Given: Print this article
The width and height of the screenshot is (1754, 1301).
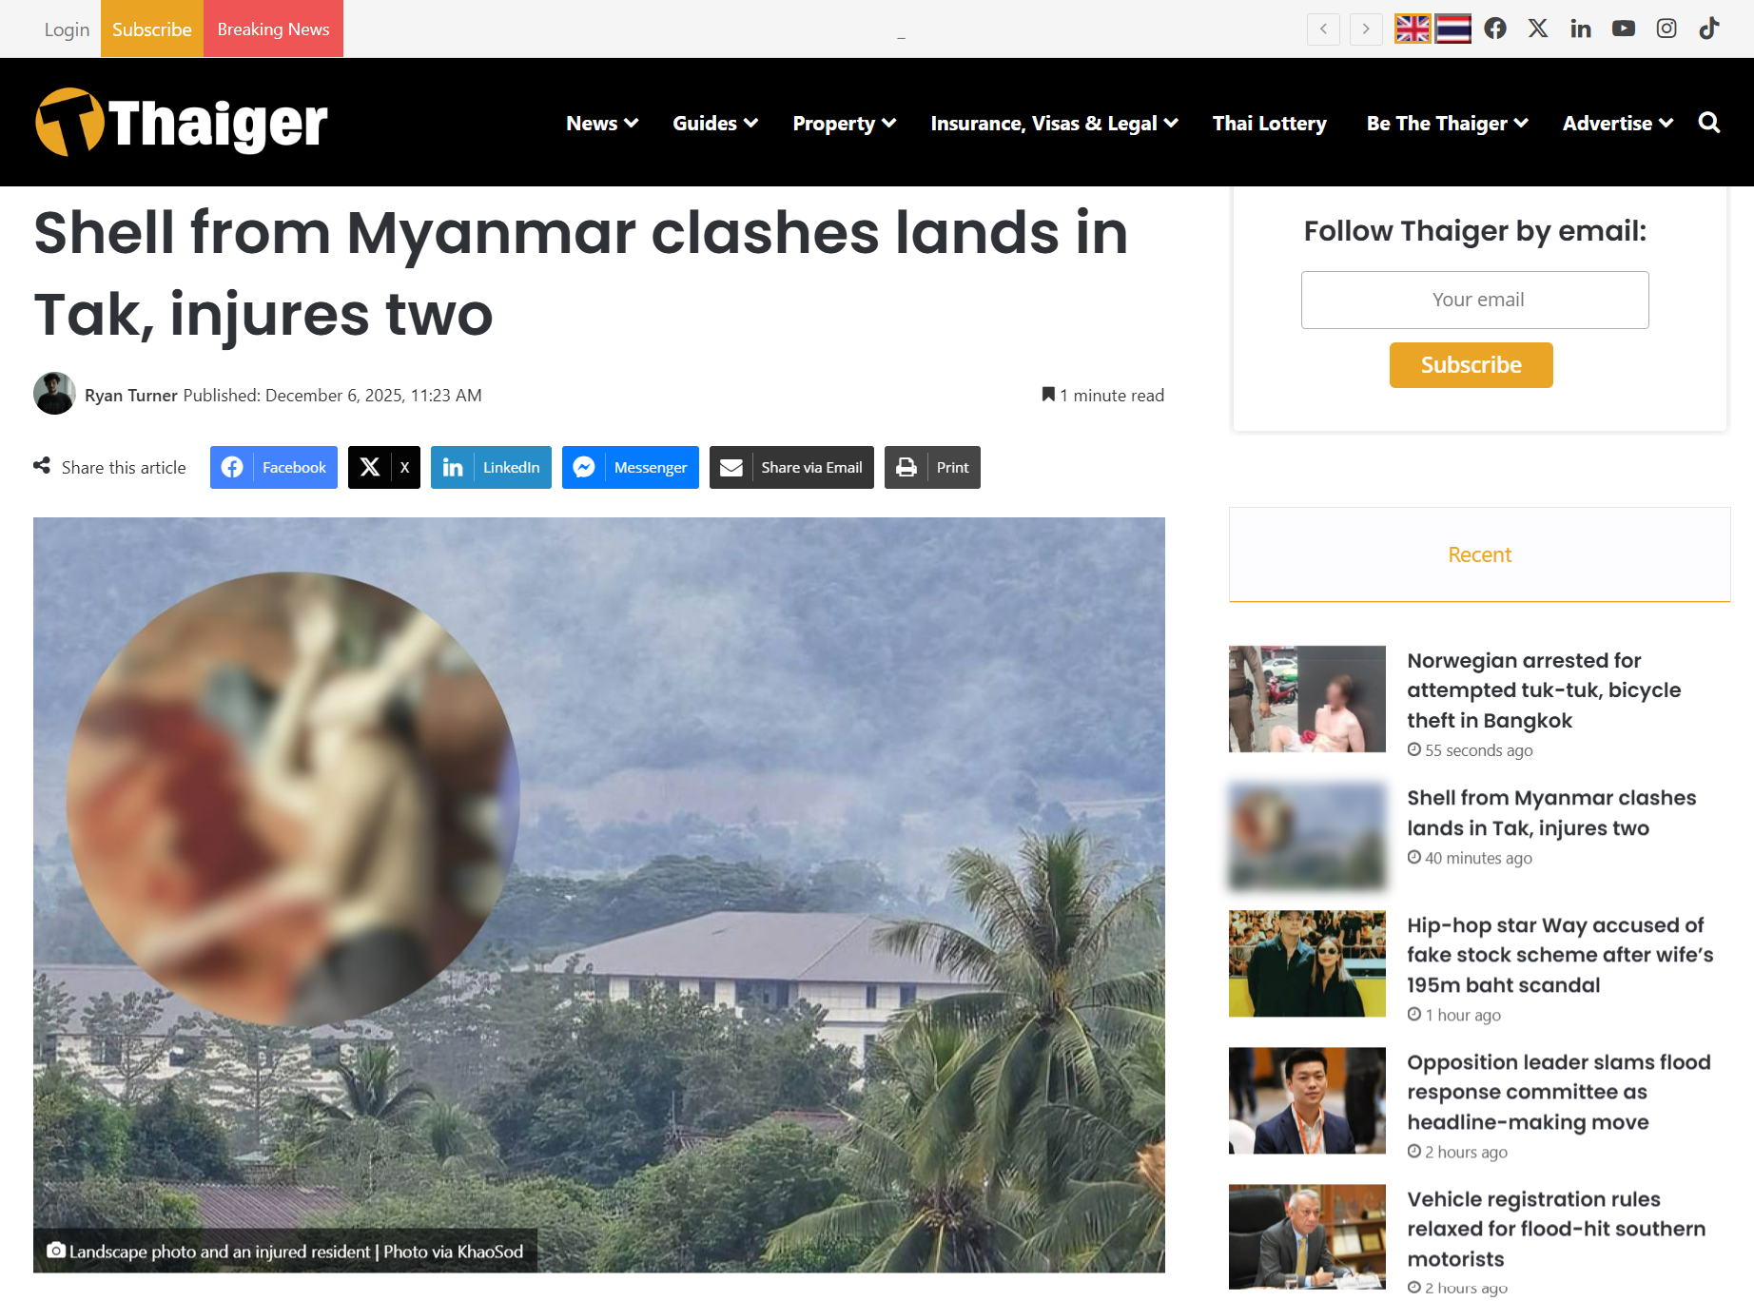Looking at the screenshot, I should tap(932, 467).
